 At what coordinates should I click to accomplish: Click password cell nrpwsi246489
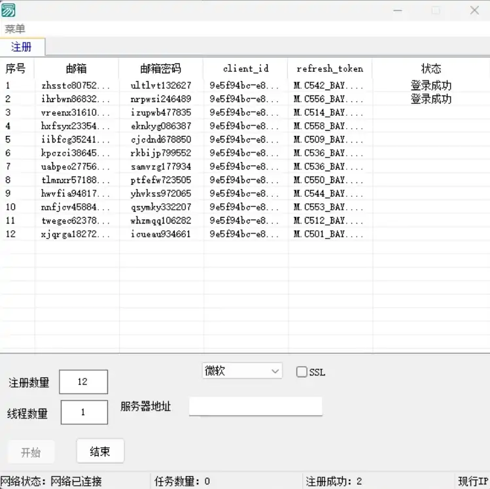[x=161, y=99]
